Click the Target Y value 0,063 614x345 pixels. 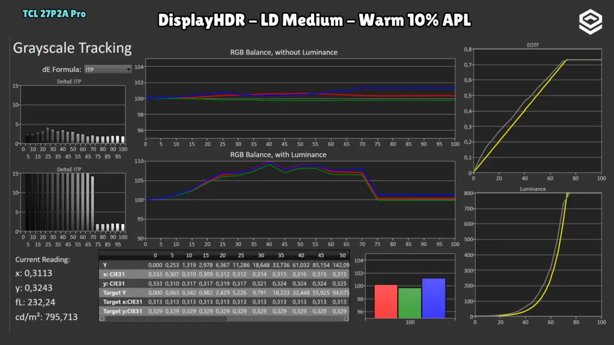coord(172,292)
